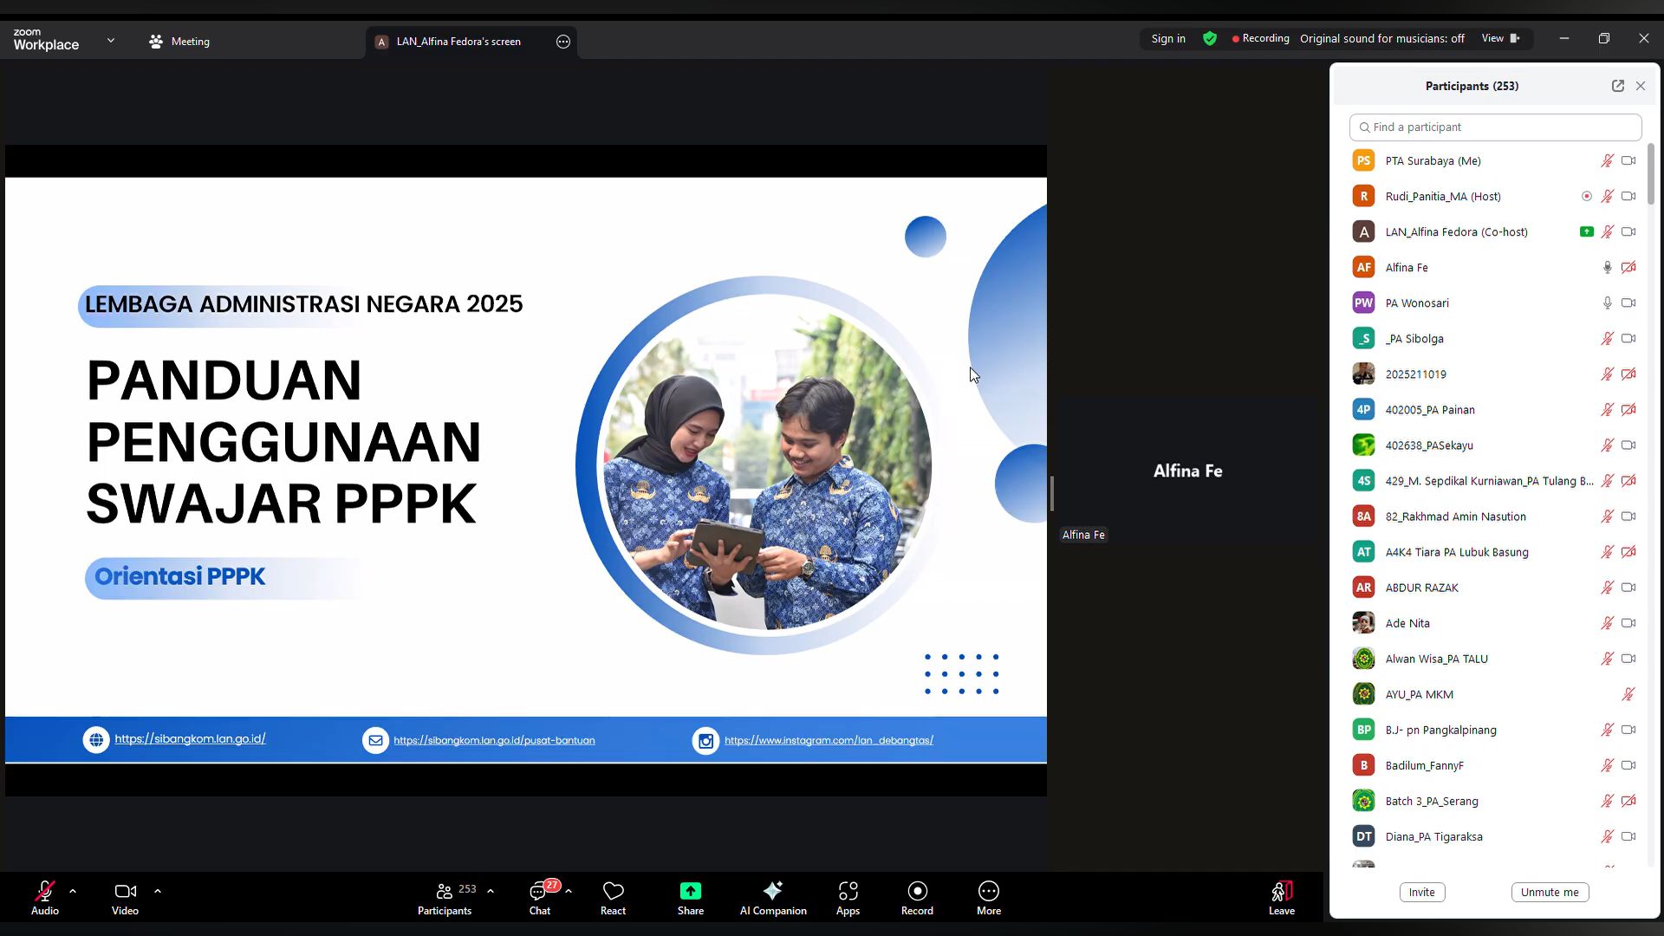This screenshot has height=936, width=1664.
Task: Mute PA Wonosari's microphone
Action: pos(1606,302)
